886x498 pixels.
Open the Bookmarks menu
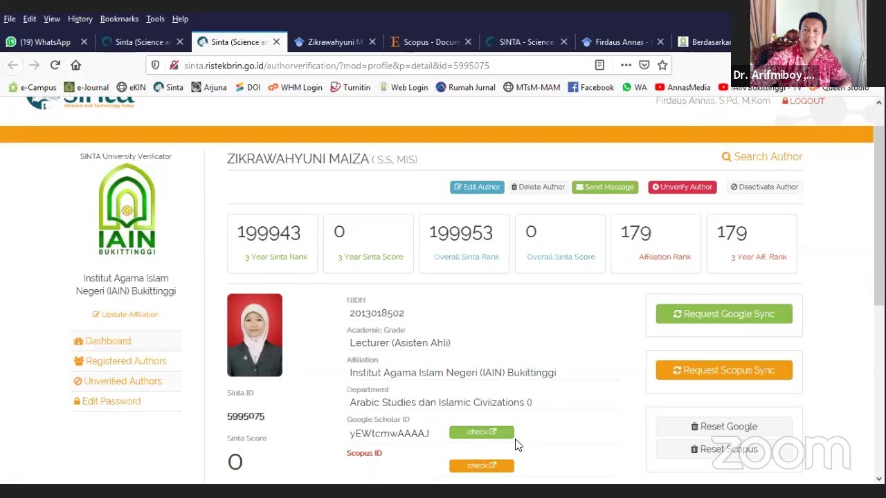coord(119,19)
